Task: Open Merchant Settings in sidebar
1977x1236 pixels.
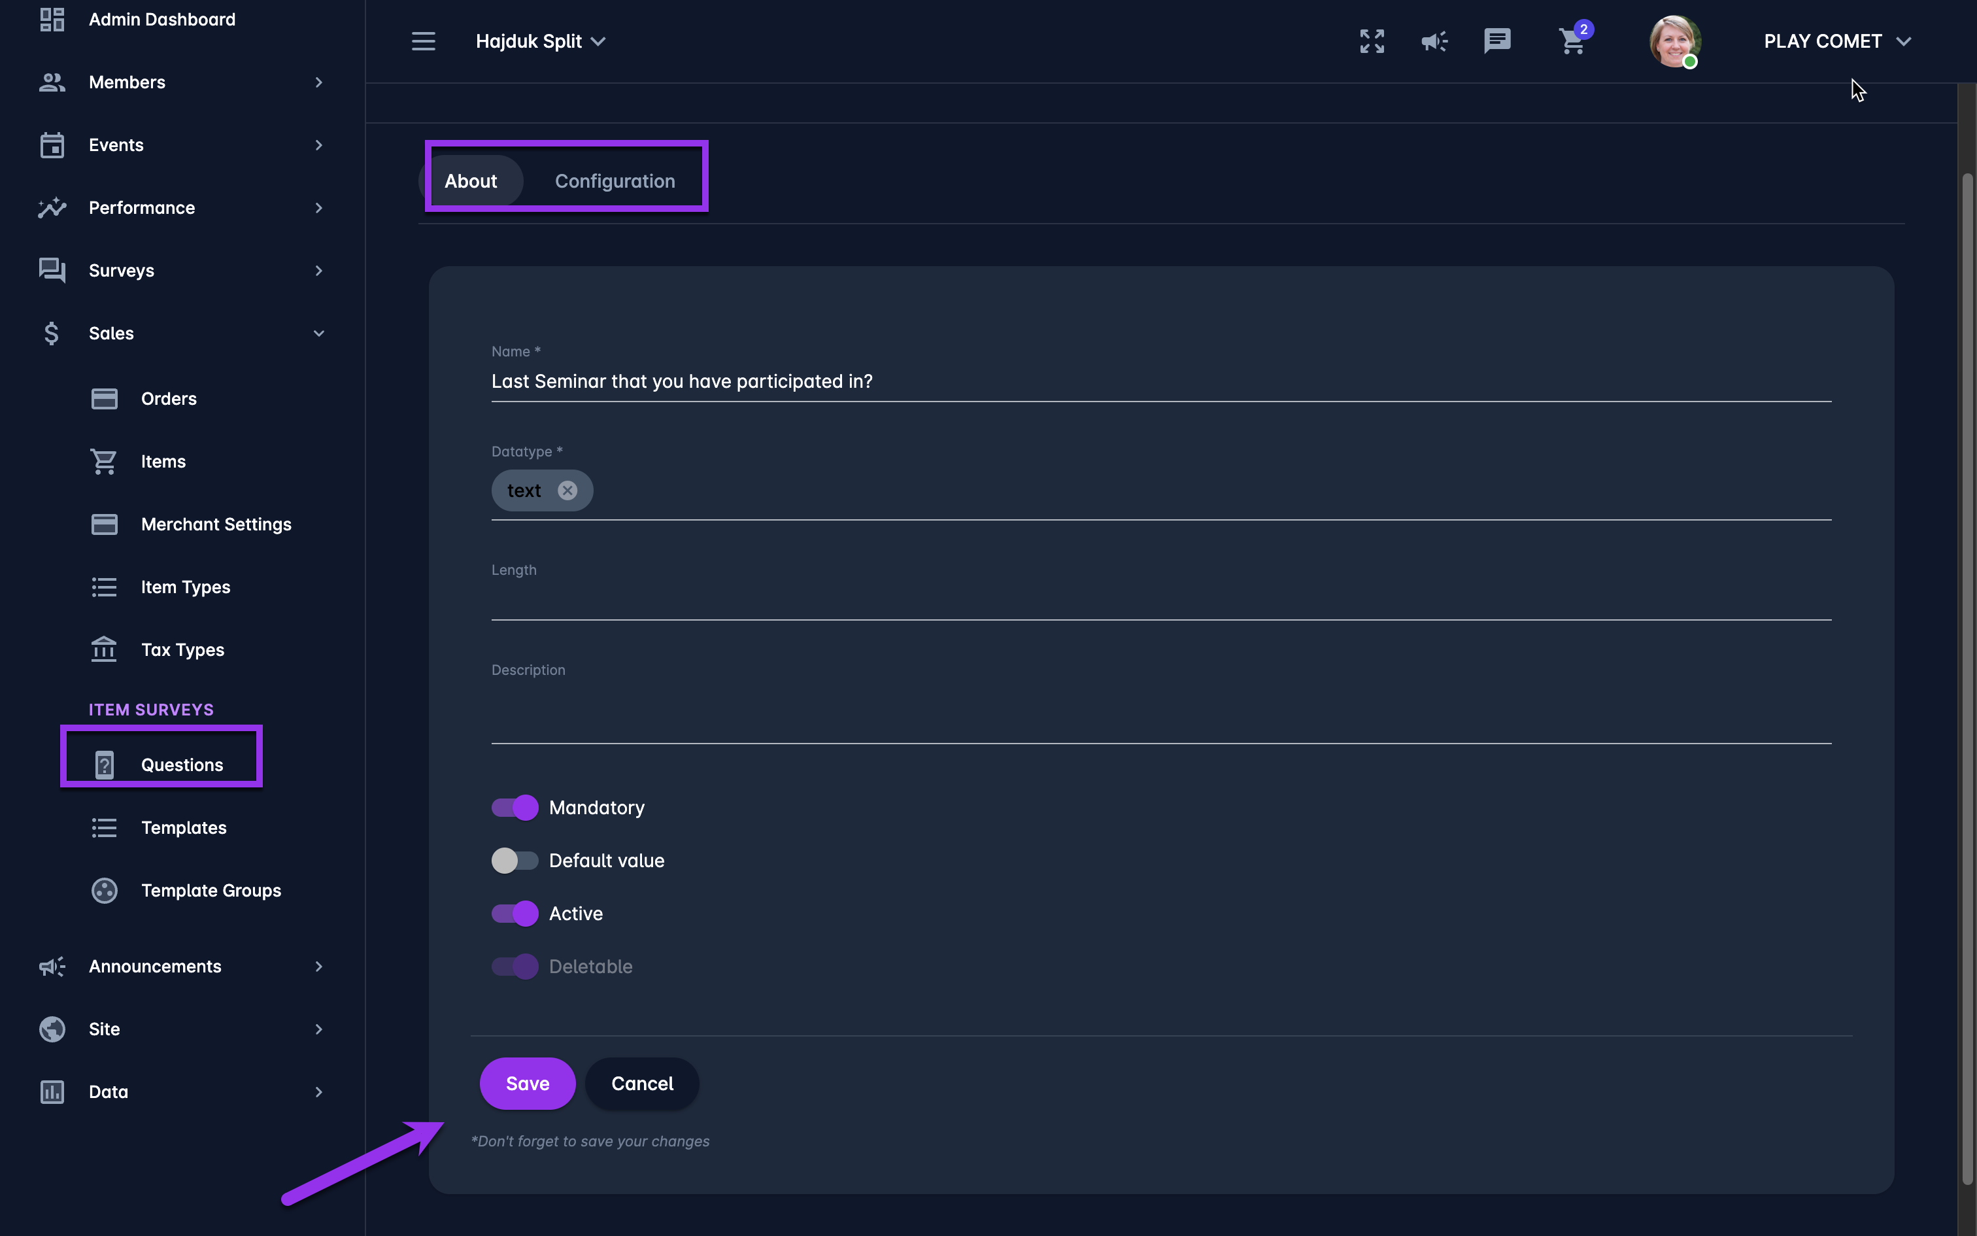Action: [216, 524]
